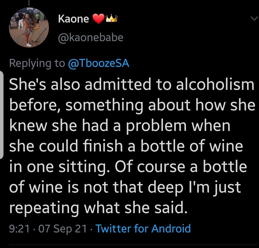Open Kaone's round profile picture
Screen dimensions: 259x248
[29, 27]
